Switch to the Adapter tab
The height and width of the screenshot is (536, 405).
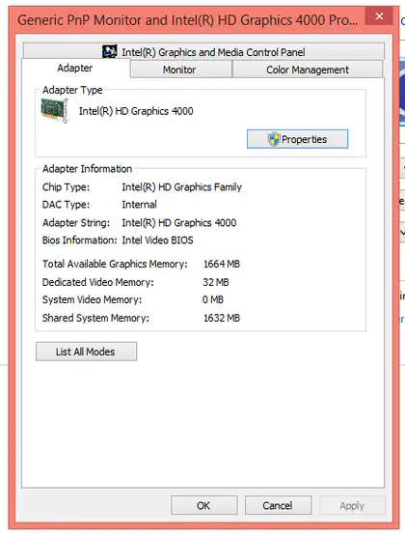pos(75,68)
